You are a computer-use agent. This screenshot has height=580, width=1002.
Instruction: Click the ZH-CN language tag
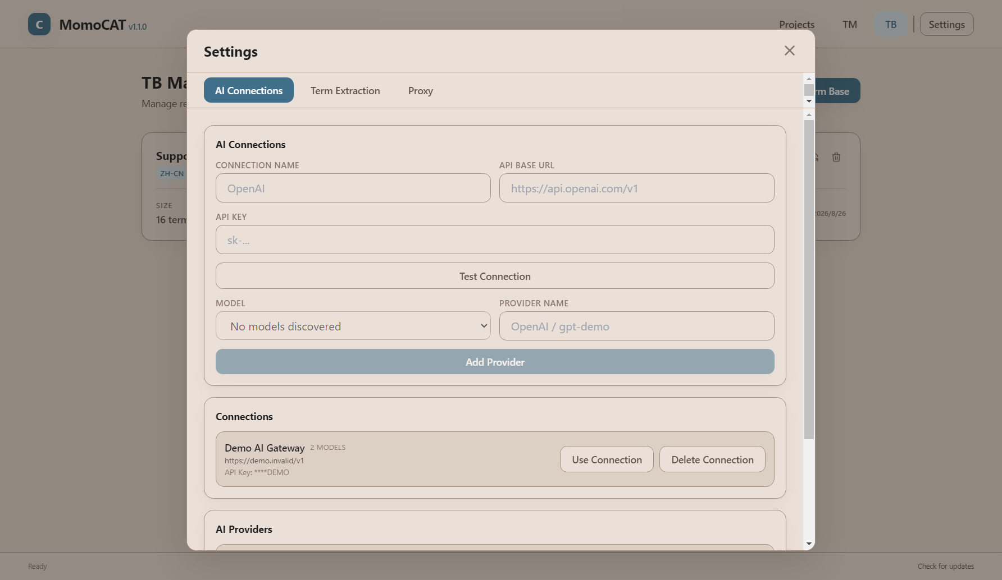172,173
